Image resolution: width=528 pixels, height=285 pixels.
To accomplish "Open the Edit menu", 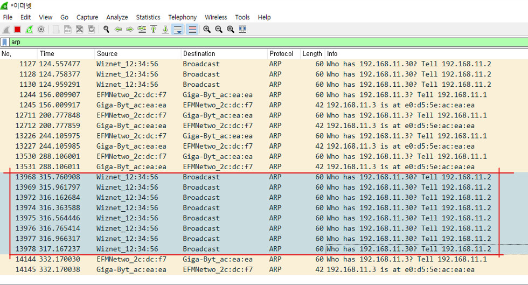I will [26, 17].
